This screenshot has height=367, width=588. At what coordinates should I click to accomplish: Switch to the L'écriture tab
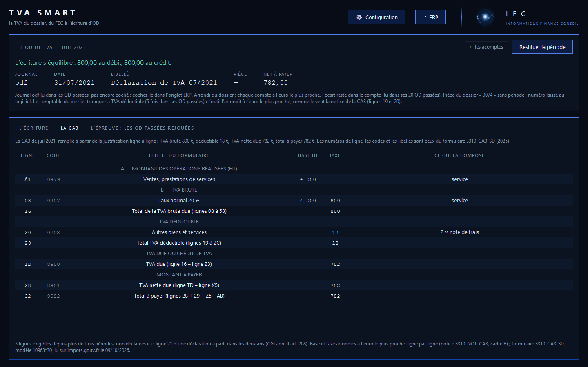coord(33,128)
